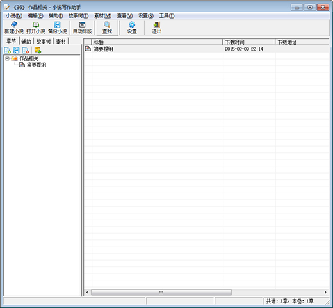Click the 退出 exit button
The height and width of the screenshot is (308, 333).
[x=156, y=28]
